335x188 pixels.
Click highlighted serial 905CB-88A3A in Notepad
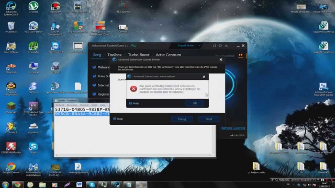(x=82, y=114)
